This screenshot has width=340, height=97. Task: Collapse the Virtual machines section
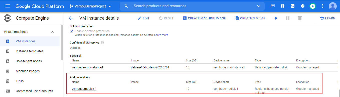(53, 32)
